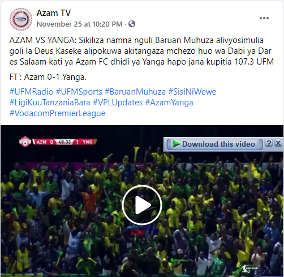Open Azam TV profile picture
Viewport: 284px width, 277px height.
click(21, 19)
